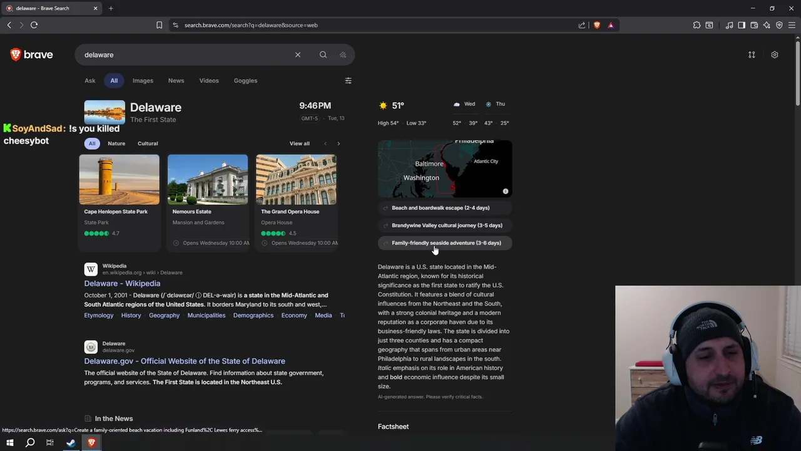Click the browser address bar URL
Image resolution: width=801 pixels, height=451 pixels.
[x=251, y=25]
